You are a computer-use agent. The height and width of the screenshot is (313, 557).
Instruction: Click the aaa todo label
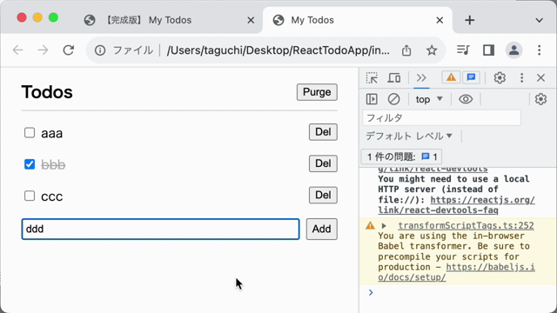[x=52, y=133]
